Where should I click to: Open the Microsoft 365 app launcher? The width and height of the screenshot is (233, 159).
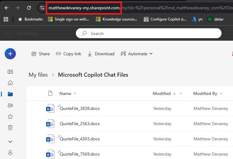pos(7,33)
